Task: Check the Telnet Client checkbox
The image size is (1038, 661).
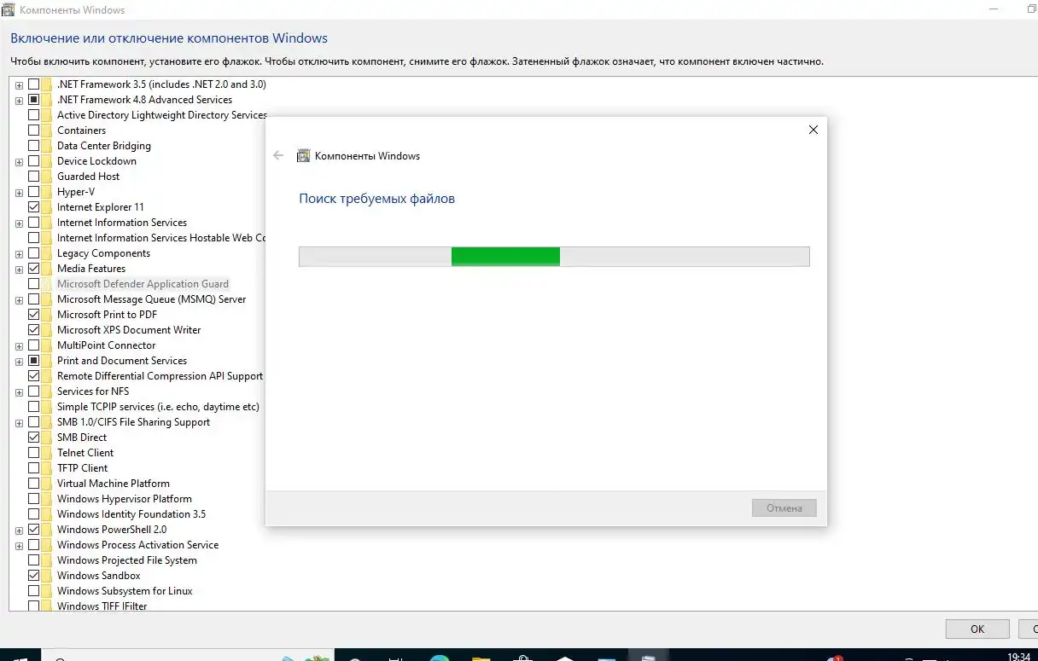Action: point(34,453)
